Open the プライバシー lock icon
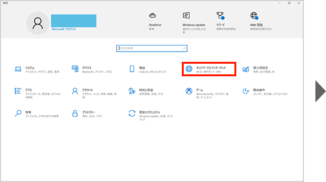Screen dimensions: 326x182 (x=75, y=113)
